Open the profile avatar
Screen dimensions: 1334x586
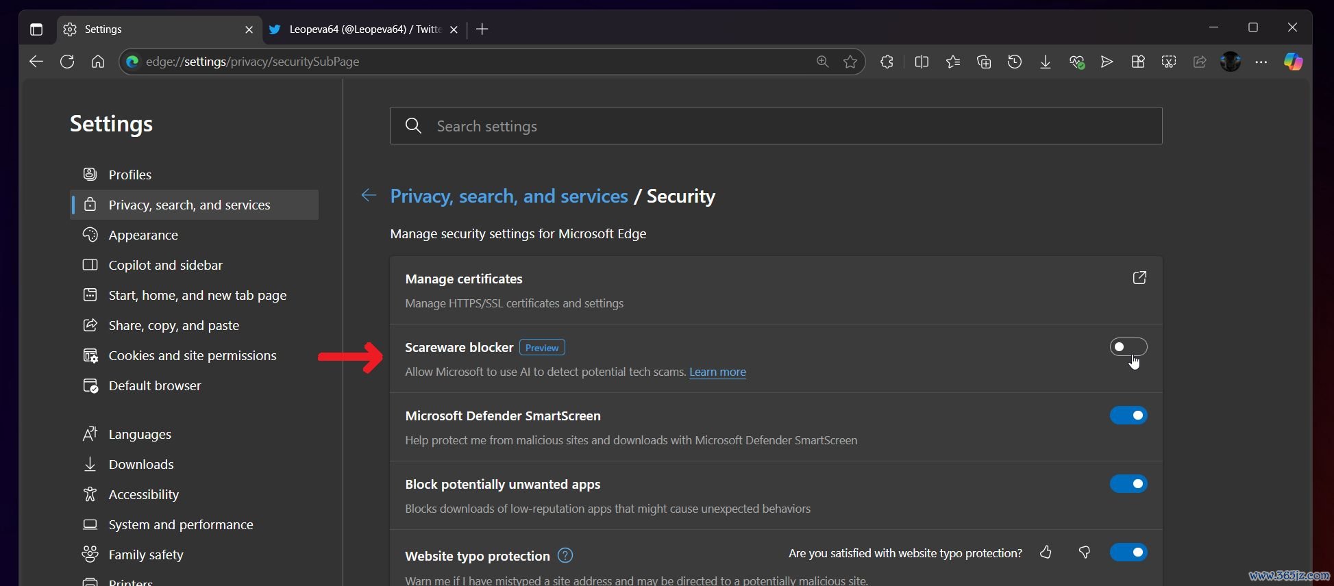point(1231,62)
